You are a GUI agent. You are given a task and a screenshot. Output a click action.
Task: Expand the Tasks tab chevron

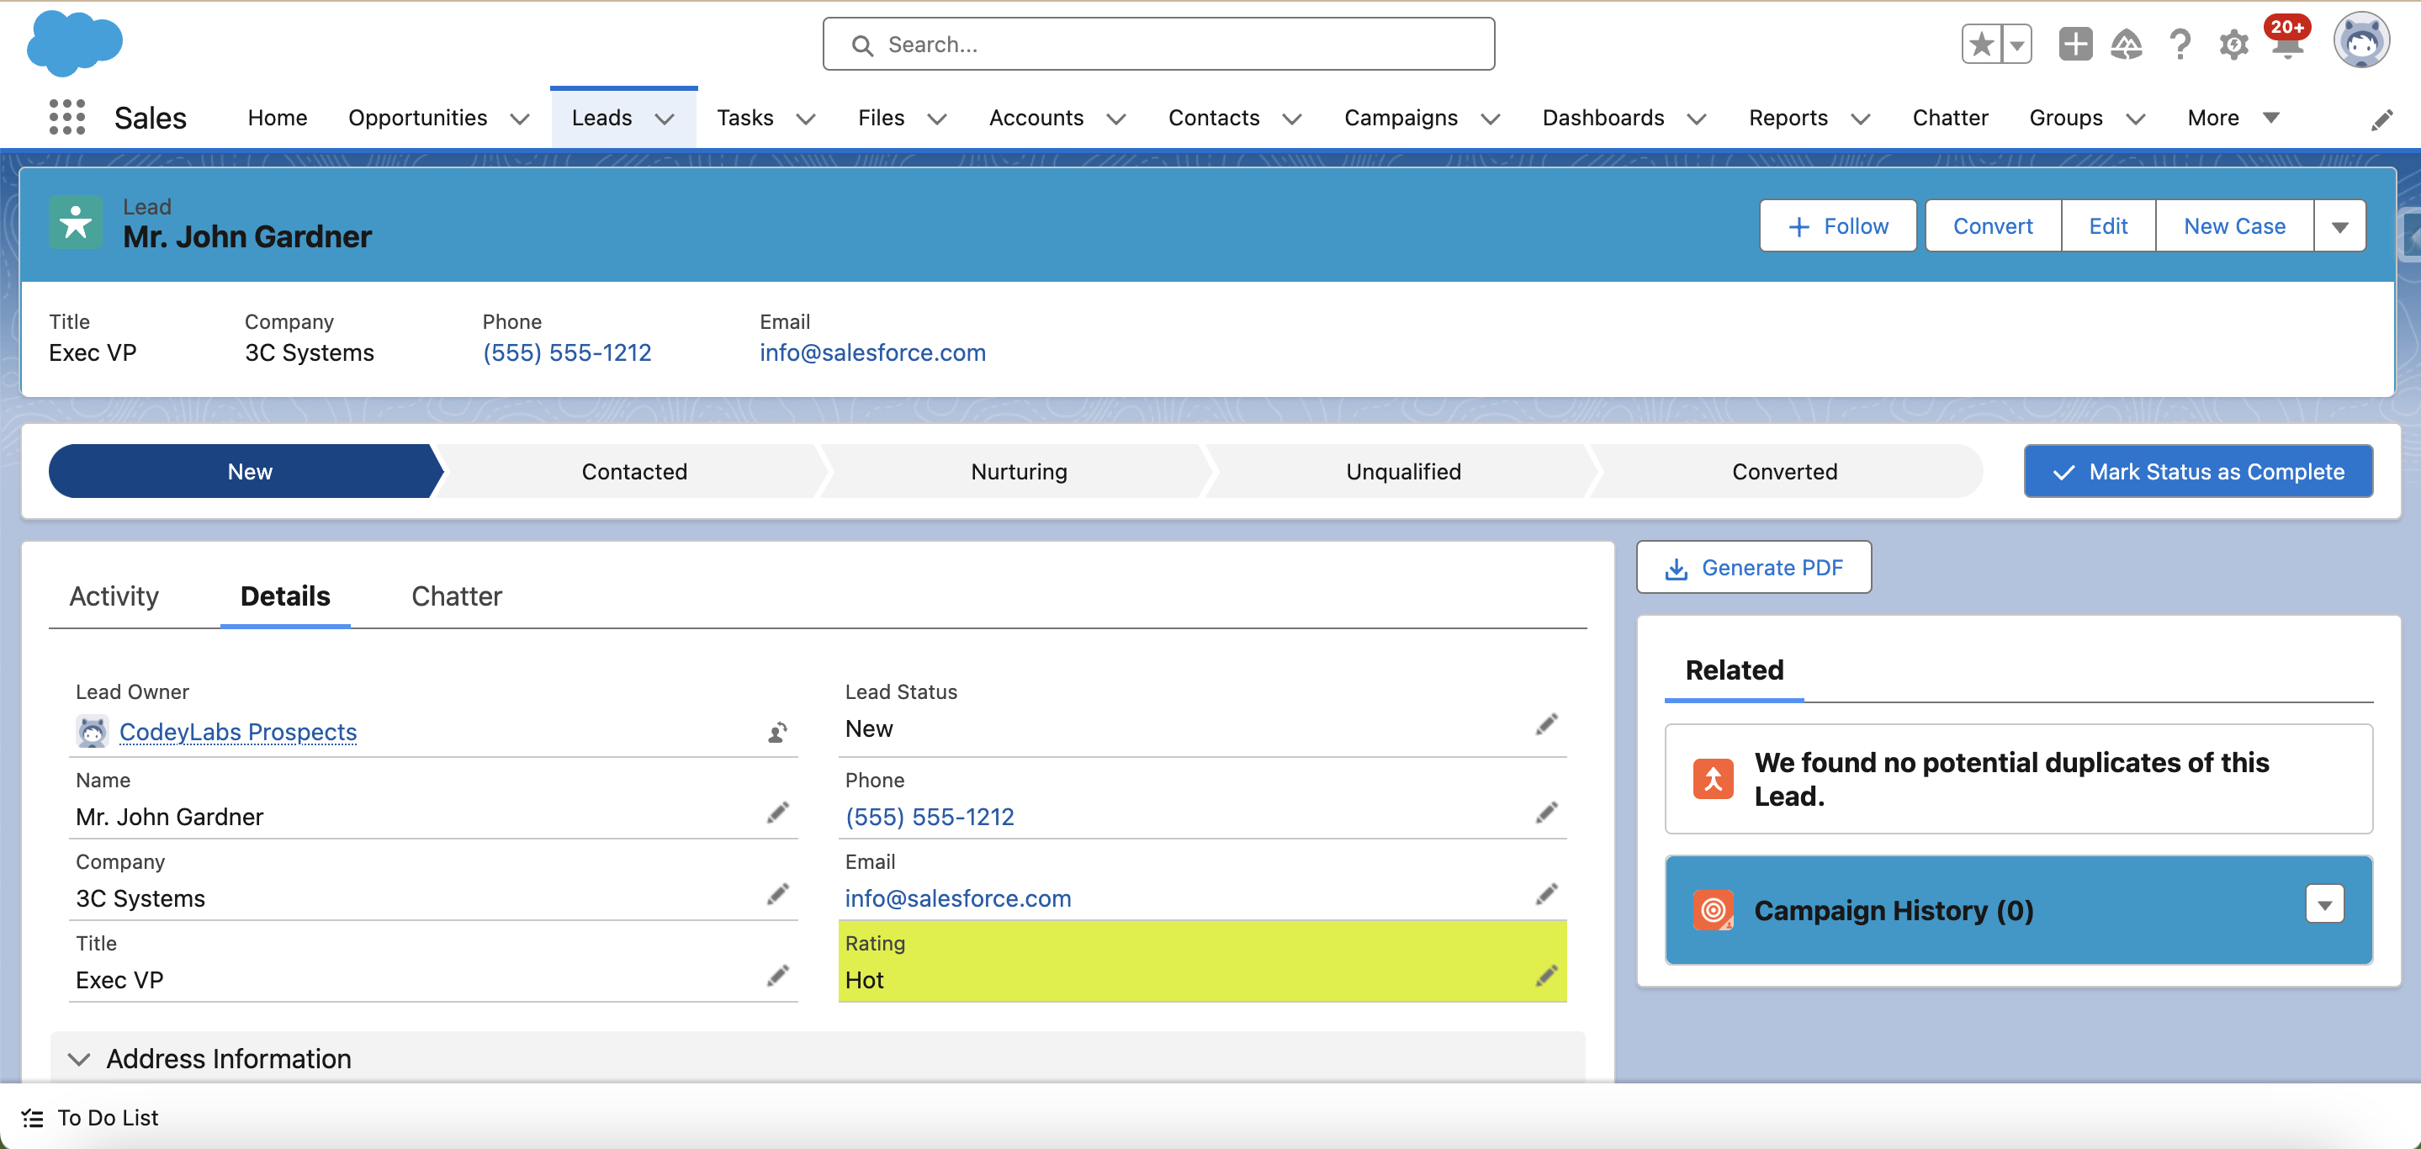point(805,119)
